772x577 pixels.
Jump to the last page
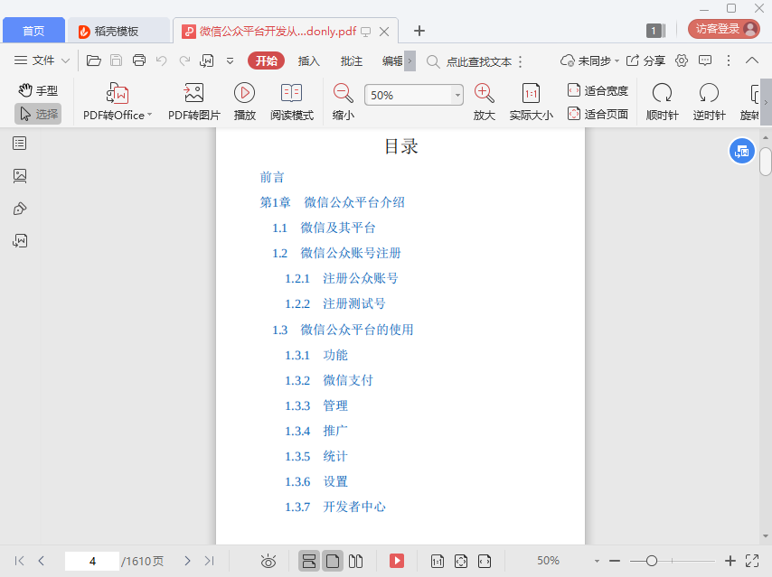point(209,561)
